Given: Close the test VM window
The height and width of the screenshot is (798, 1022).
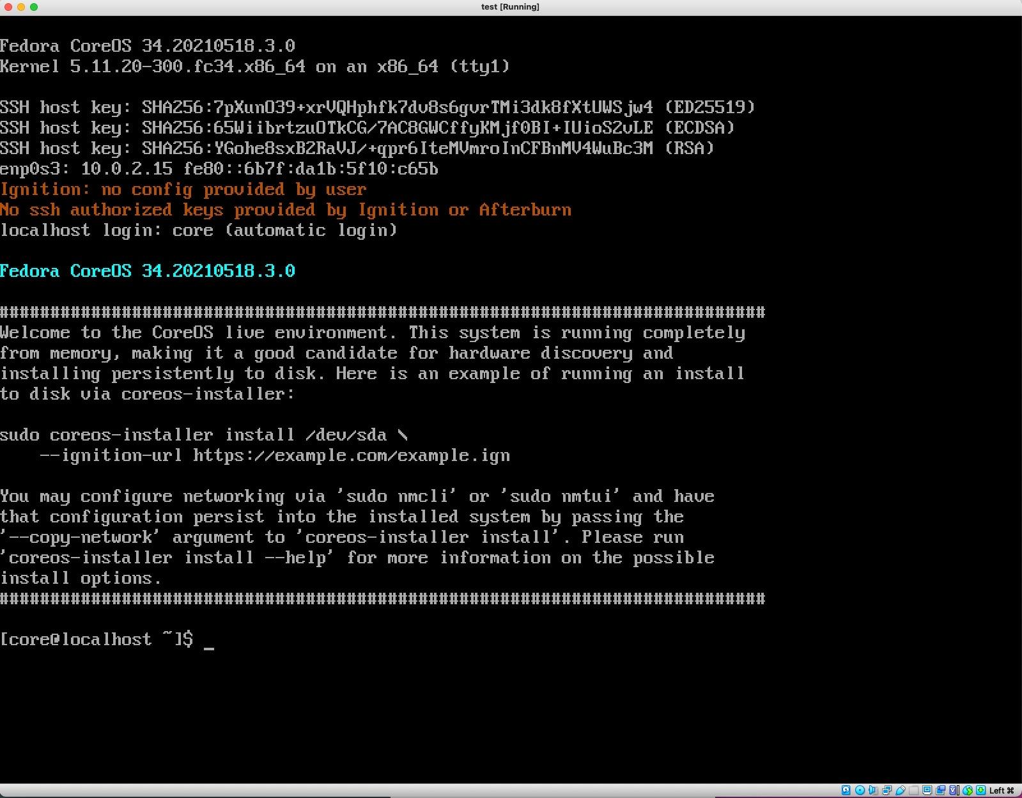Looking at the screenshot, I should tap(8, 7).
